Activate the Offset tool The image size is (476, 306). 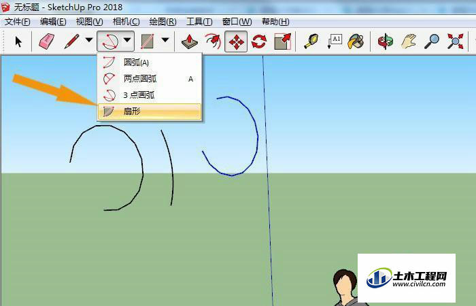[x=213, y=41]
